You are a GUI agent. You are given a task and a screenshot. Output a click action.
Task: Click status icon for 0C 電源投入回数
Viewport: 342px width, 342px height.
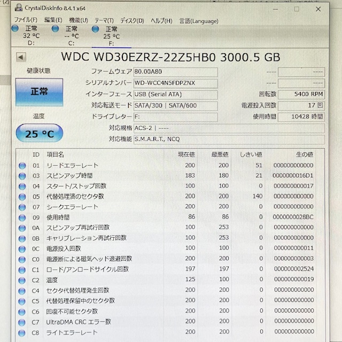(22, 249)
